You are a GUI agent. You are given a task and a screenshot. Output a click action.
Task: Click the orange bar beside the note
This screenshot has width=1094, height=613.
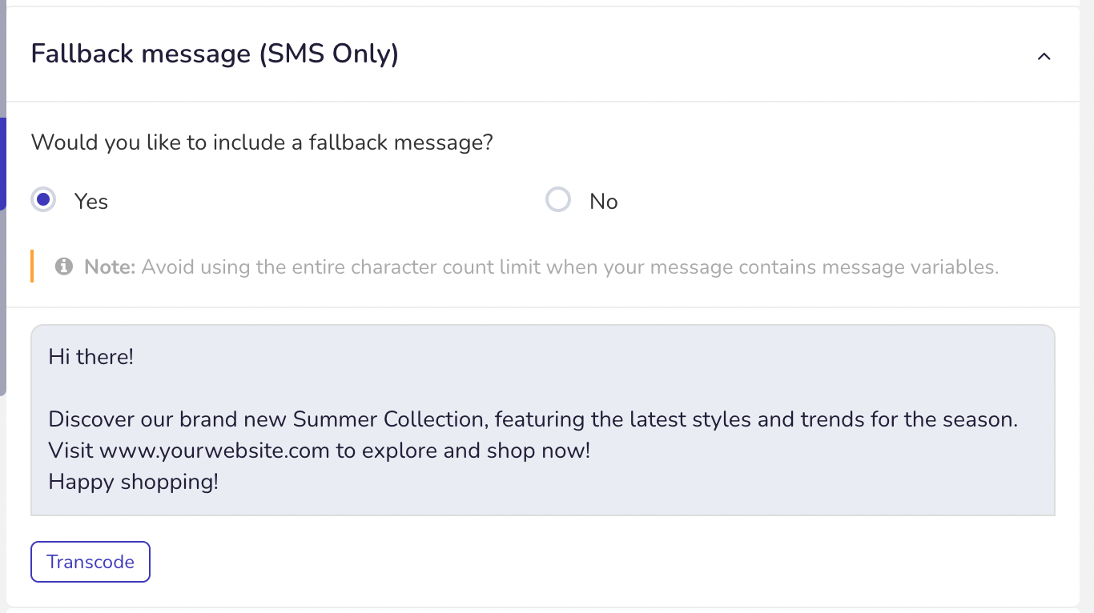click(32, 266)
